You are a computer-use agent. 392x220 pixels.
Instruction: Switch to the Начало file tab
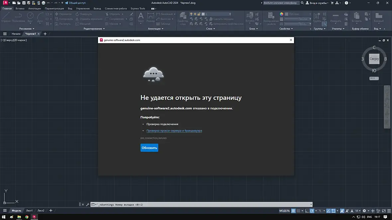click(x=16, y=34)
